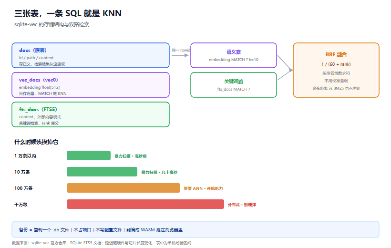Image resolution: width=391 pixels, height=248 pixels.
Task: Click the '同一 rowid' arrow label
Action: tap(181, 50)
